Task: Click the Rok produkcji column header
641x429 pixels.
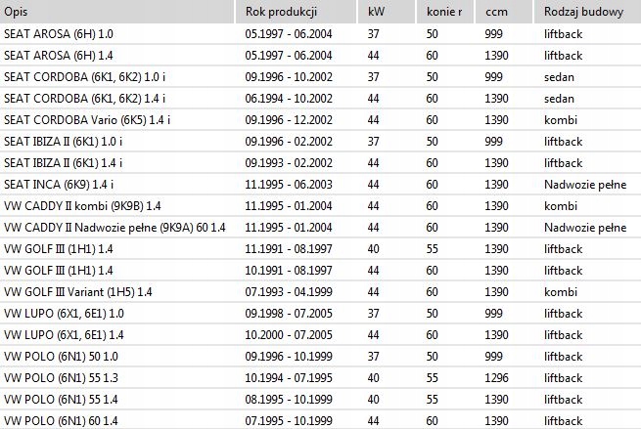Action: coord(297,12)
